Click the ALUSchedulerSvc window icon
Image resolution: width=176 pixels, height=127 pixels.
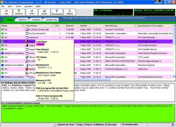[x=27, y=34]
